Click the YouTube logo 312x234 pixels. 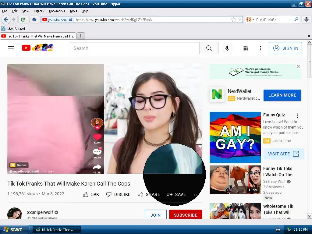[x=37, y=48]
